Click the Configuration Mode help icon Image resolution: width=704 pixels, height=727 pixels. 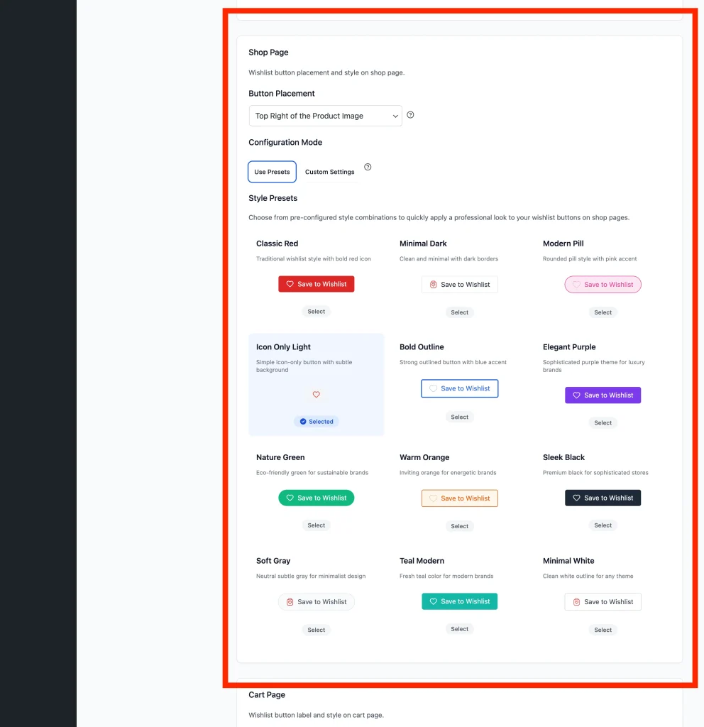[368, 167]
